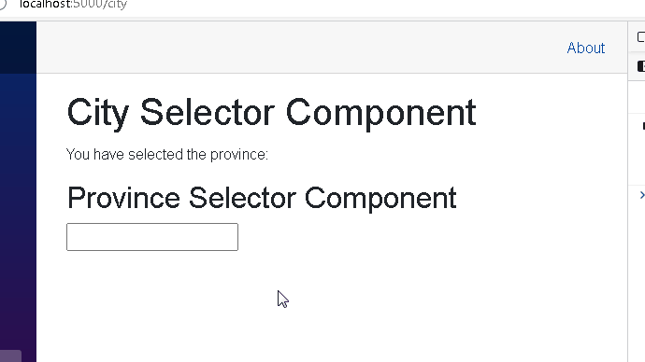Click the circular icon left of the URL
645x362 pixels.
[3, 4]
